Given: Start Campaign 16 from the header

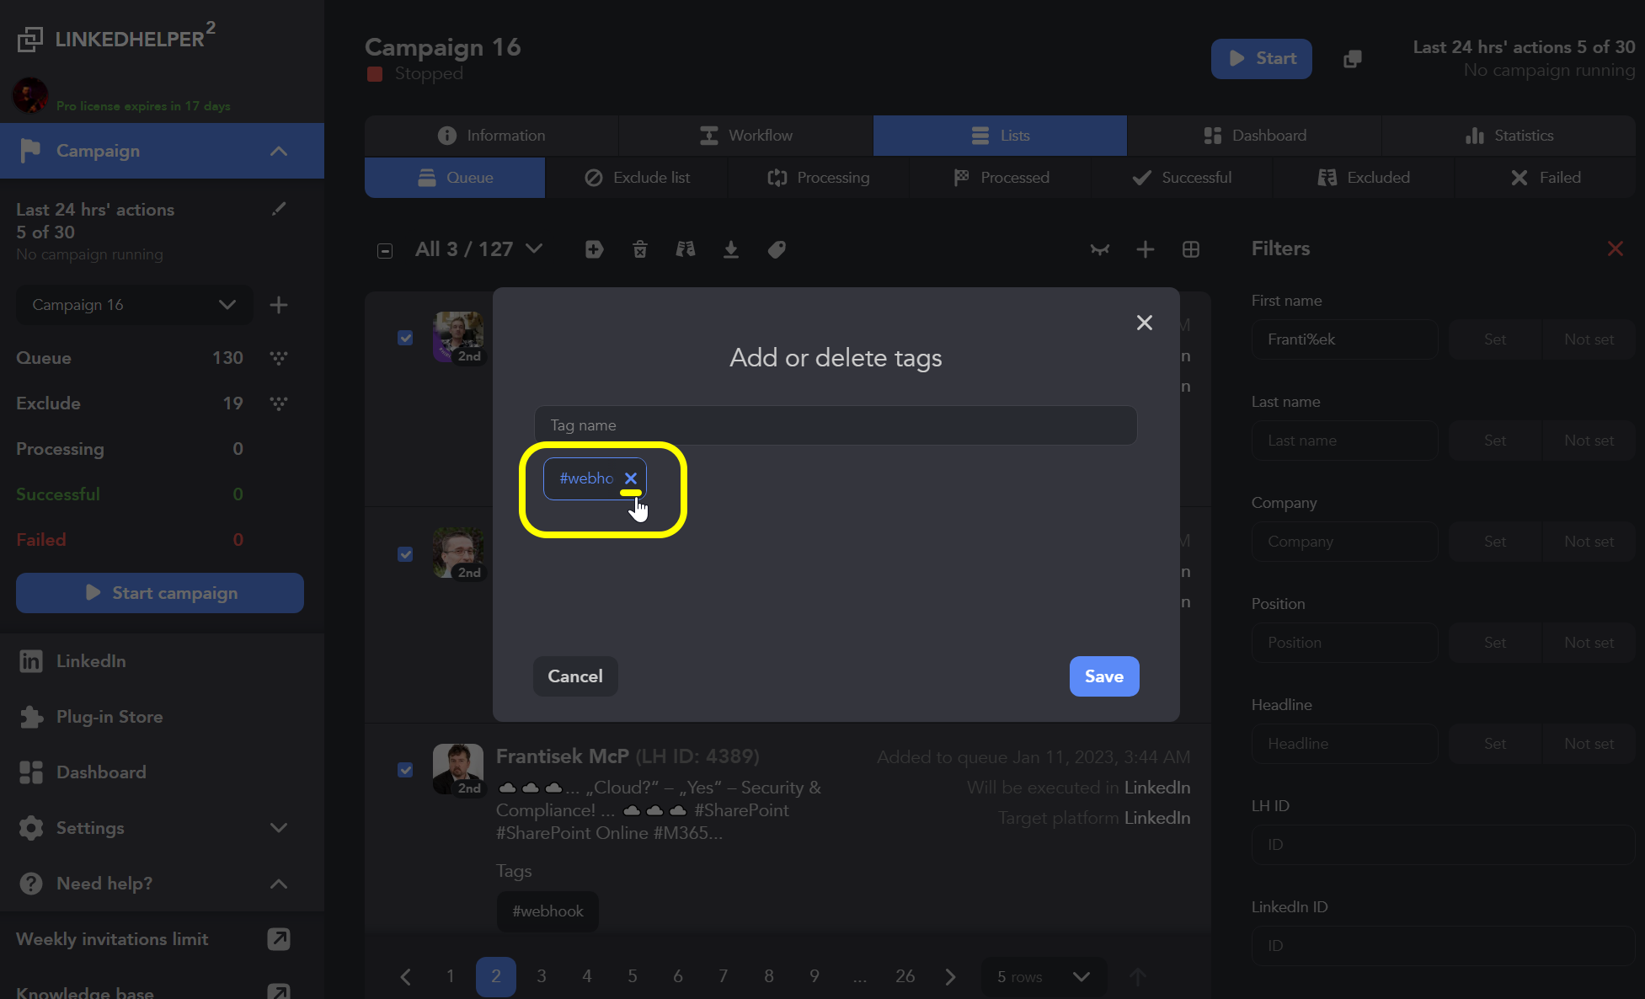Looking at the screenshot, I should click(x=1261, y=58).
